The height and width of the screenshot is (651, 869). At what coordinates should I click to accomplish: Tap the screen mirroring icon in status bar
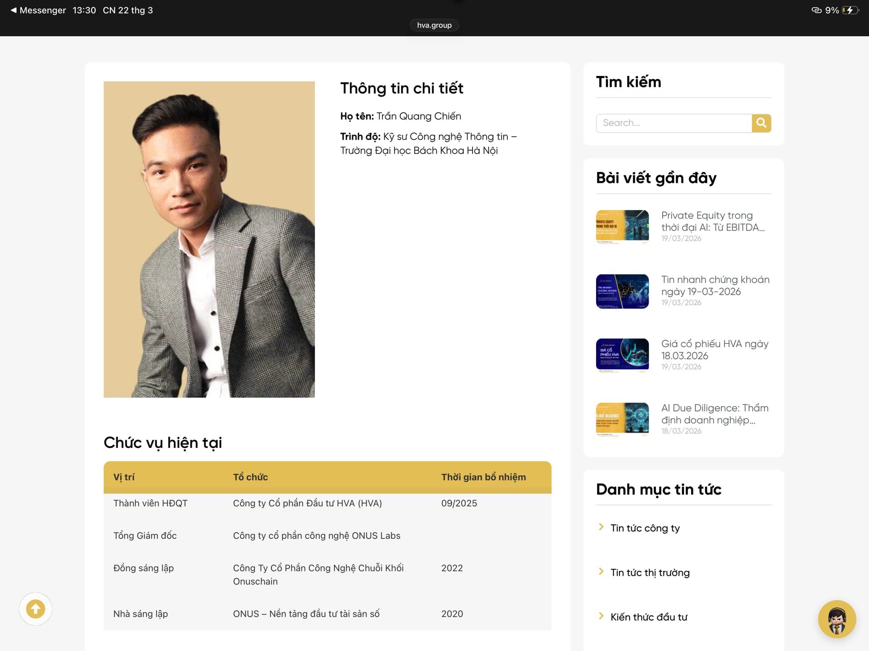pyautogui.click(x=816, y=10)
